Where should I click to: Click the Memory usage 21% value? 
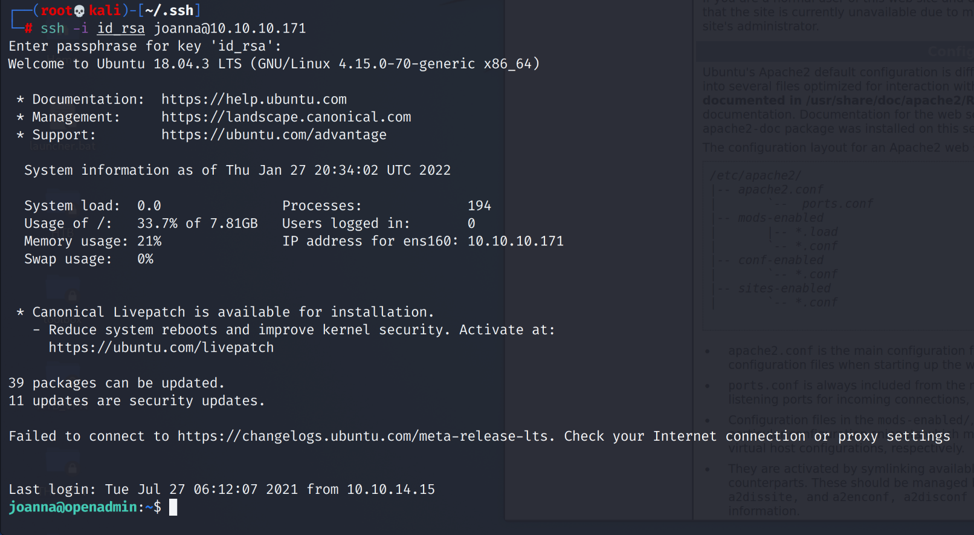tap(149, 241)
